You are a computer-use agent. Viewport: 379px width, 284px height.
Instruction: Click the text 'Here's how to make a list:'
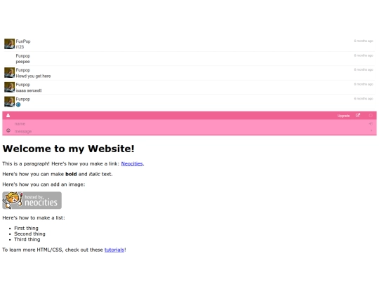click(34, 218)
